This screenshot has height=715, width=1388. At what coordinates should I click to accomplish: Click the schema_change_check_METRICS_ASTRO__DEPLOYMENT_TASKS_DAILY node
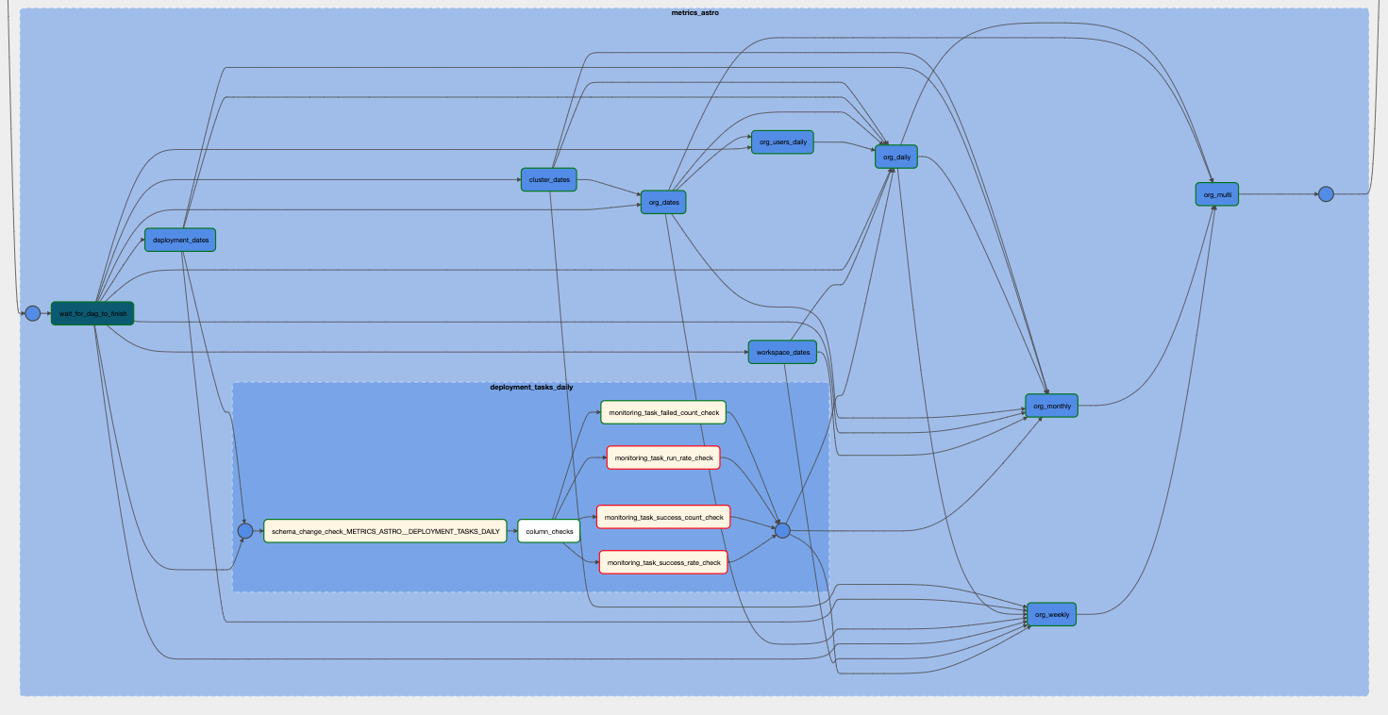click(x=385, y=531)
